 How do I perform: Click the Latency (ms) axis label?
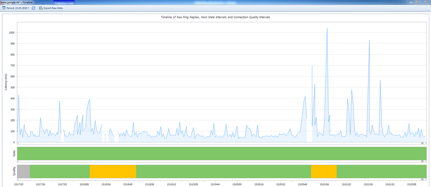pyautogui.click(x=6, y=82)
